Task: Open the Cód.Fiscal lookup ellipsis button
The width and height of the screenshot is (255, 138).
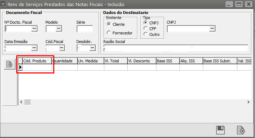Action: [62, 48]
